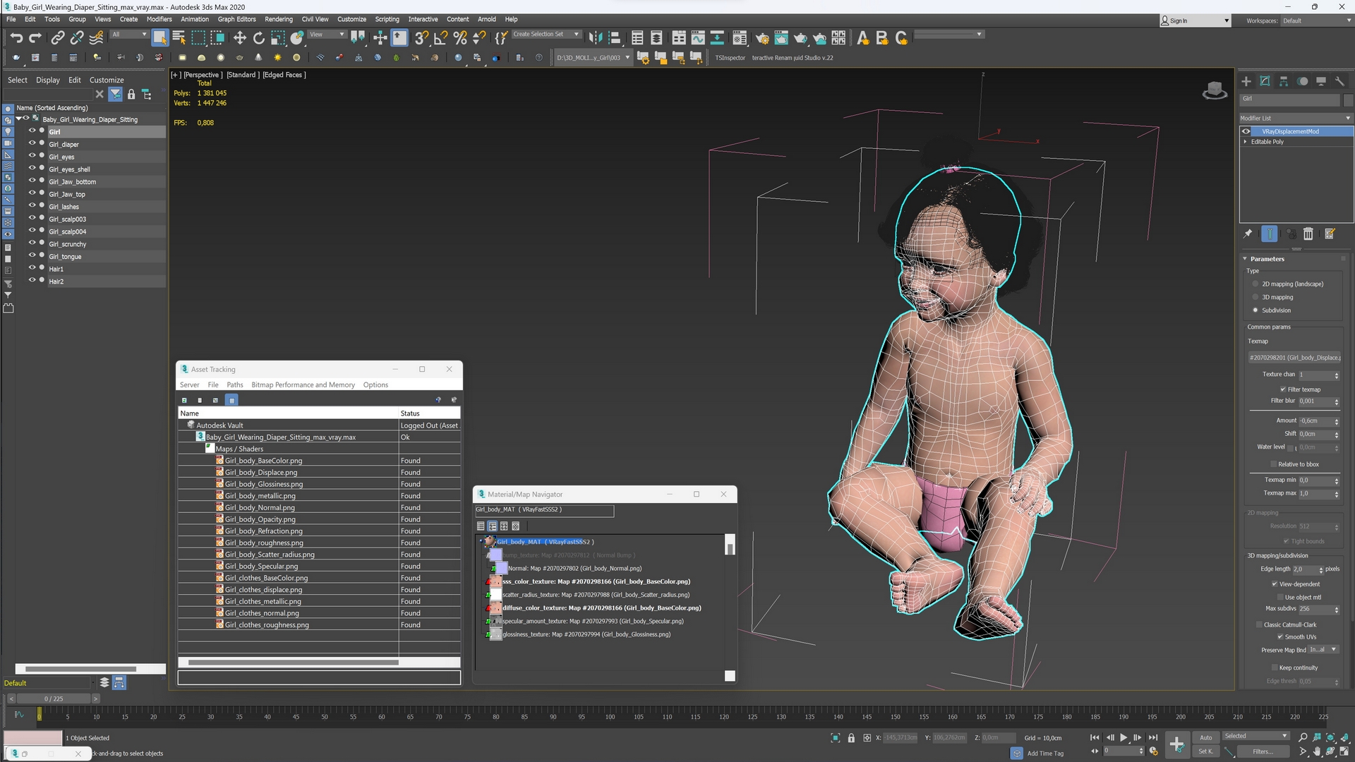Click the Mirror tool icon
This screenshot has width=1355, height=762.
click(596, 38)
